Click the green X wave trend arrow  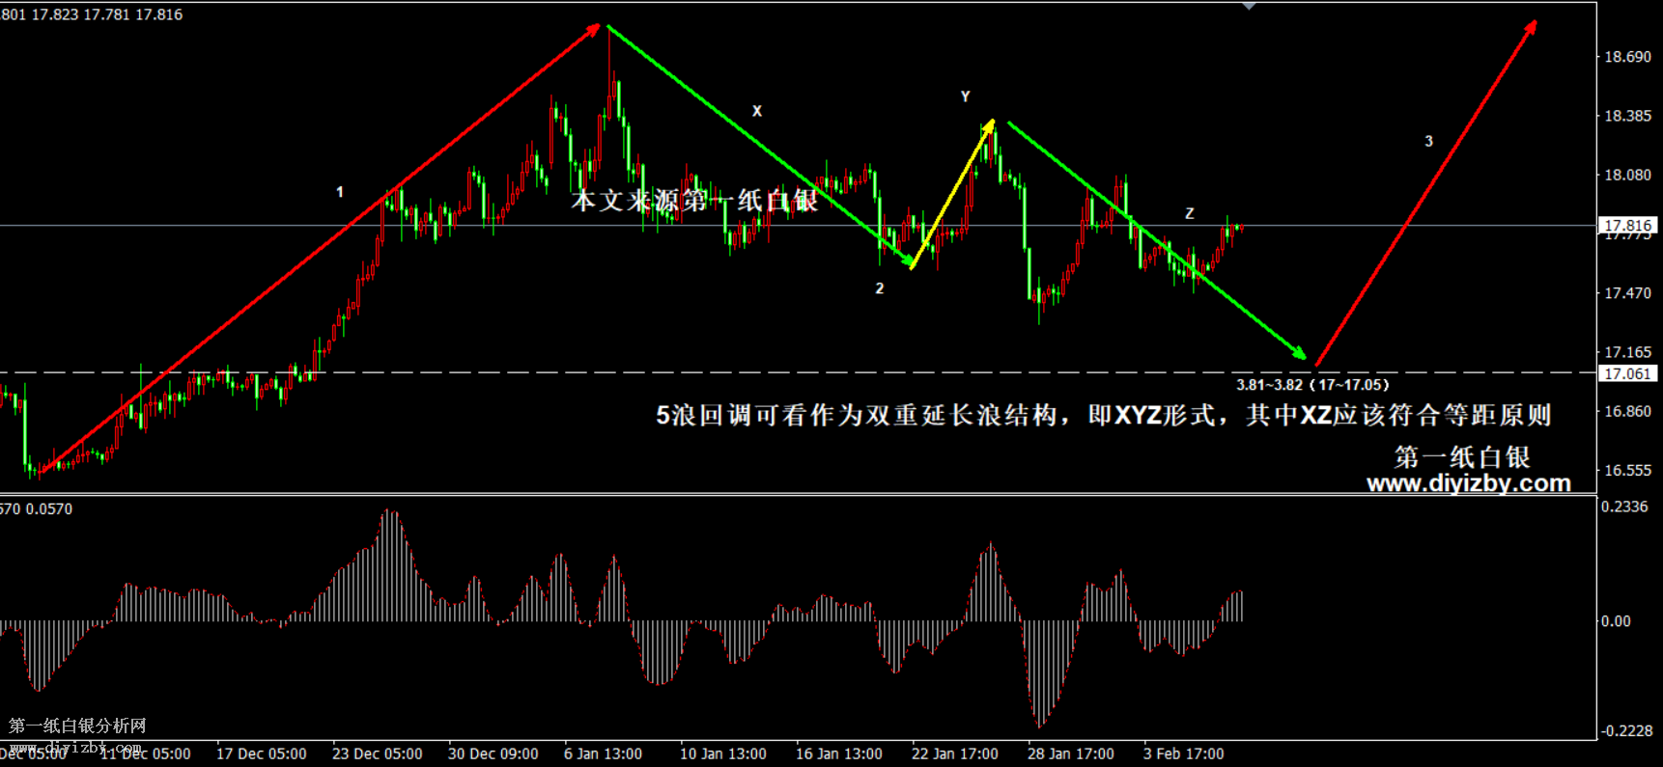(759, 145)
